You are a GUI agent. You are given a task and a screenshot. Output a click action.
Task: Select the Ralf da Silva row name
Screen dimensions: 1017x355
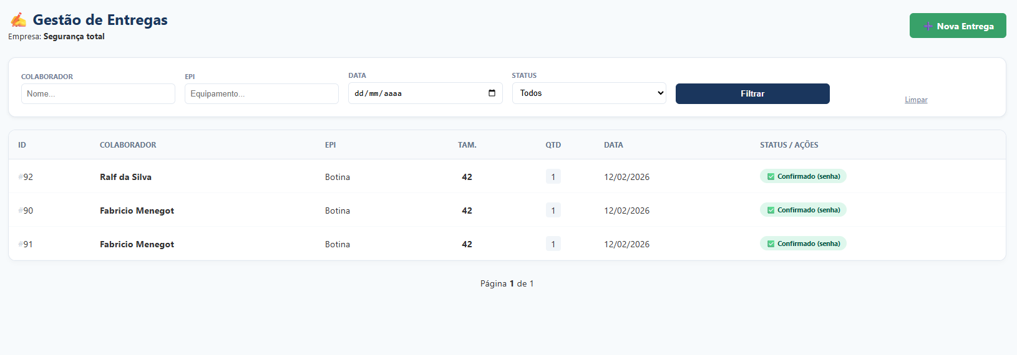coord(125,177)
